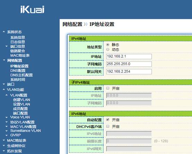Click the IPv6地址 section header

click(x=131, y=114)
